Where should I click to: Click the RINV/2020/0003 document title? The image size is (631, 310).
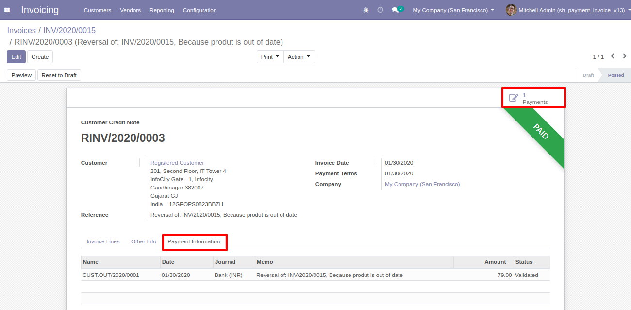(x=123, y=138)
